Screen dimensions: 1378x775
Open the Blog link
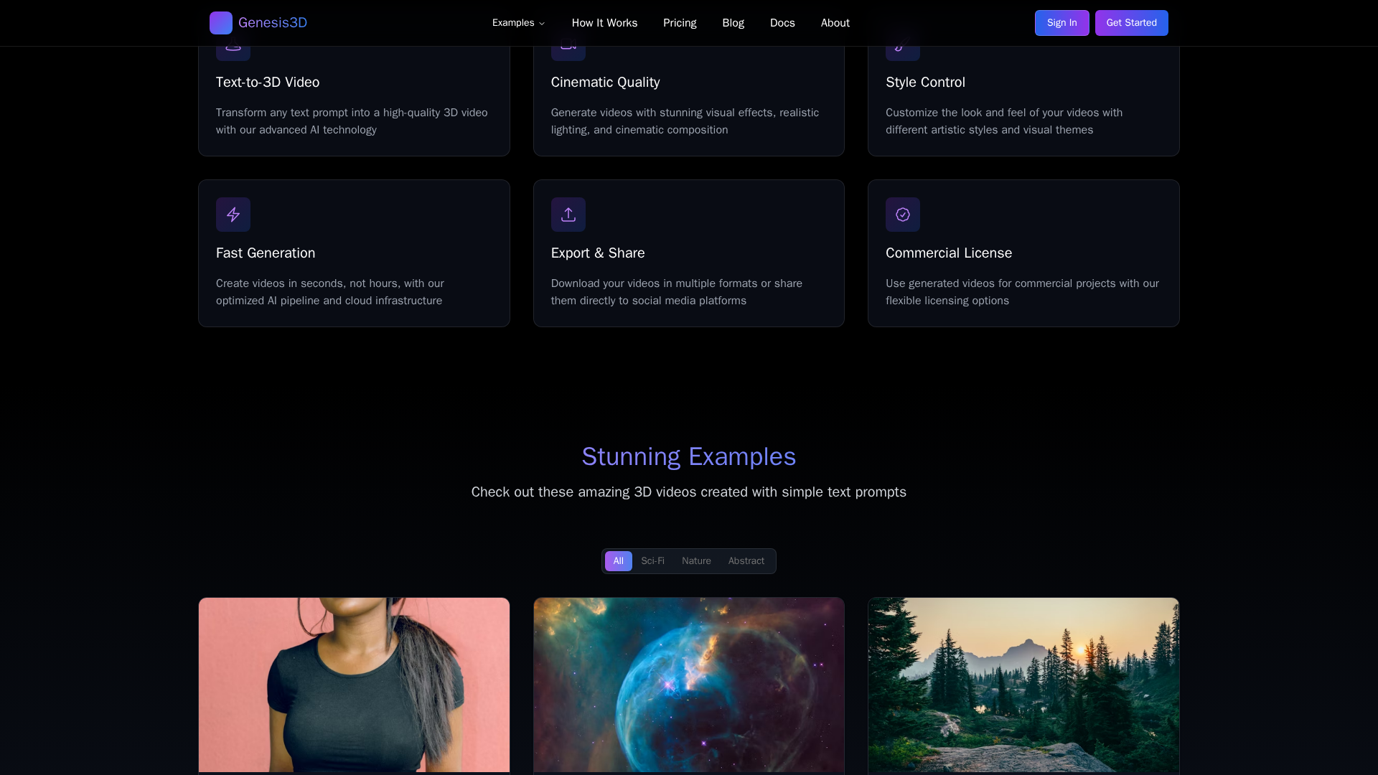pyautogui.click(x=733, y=23)
